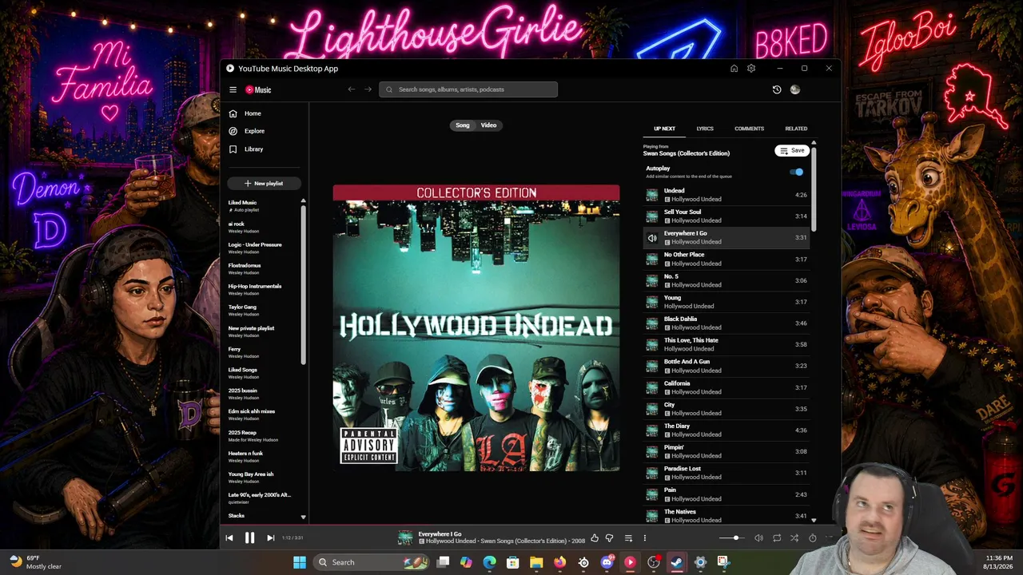Click the album thumbnail in the player bar
The height and width of the screenshot is (575, 1023).
point(405,537)
